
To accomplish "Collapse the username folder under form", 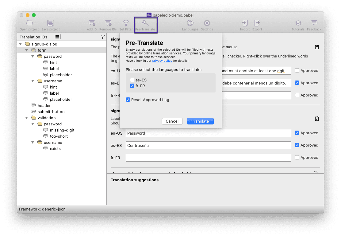I will point(33,81).
